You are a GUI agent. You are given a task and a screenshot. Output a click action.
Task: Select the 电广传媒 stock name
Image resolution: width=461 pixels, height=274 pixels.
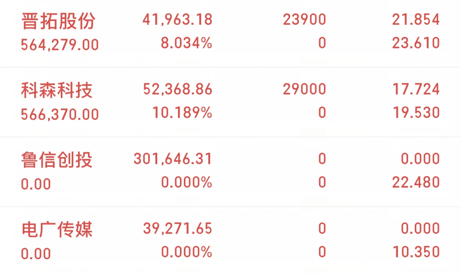57,229
